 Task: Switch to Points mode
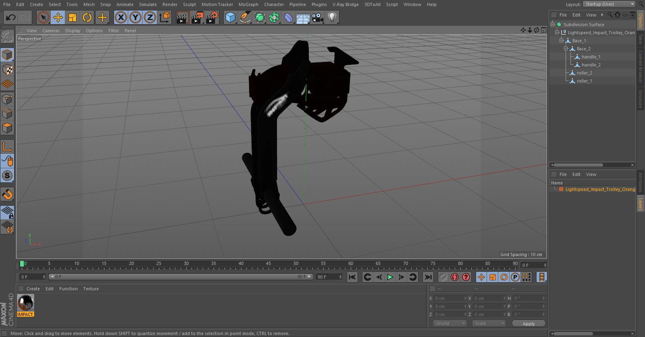(x=7, y=99)
